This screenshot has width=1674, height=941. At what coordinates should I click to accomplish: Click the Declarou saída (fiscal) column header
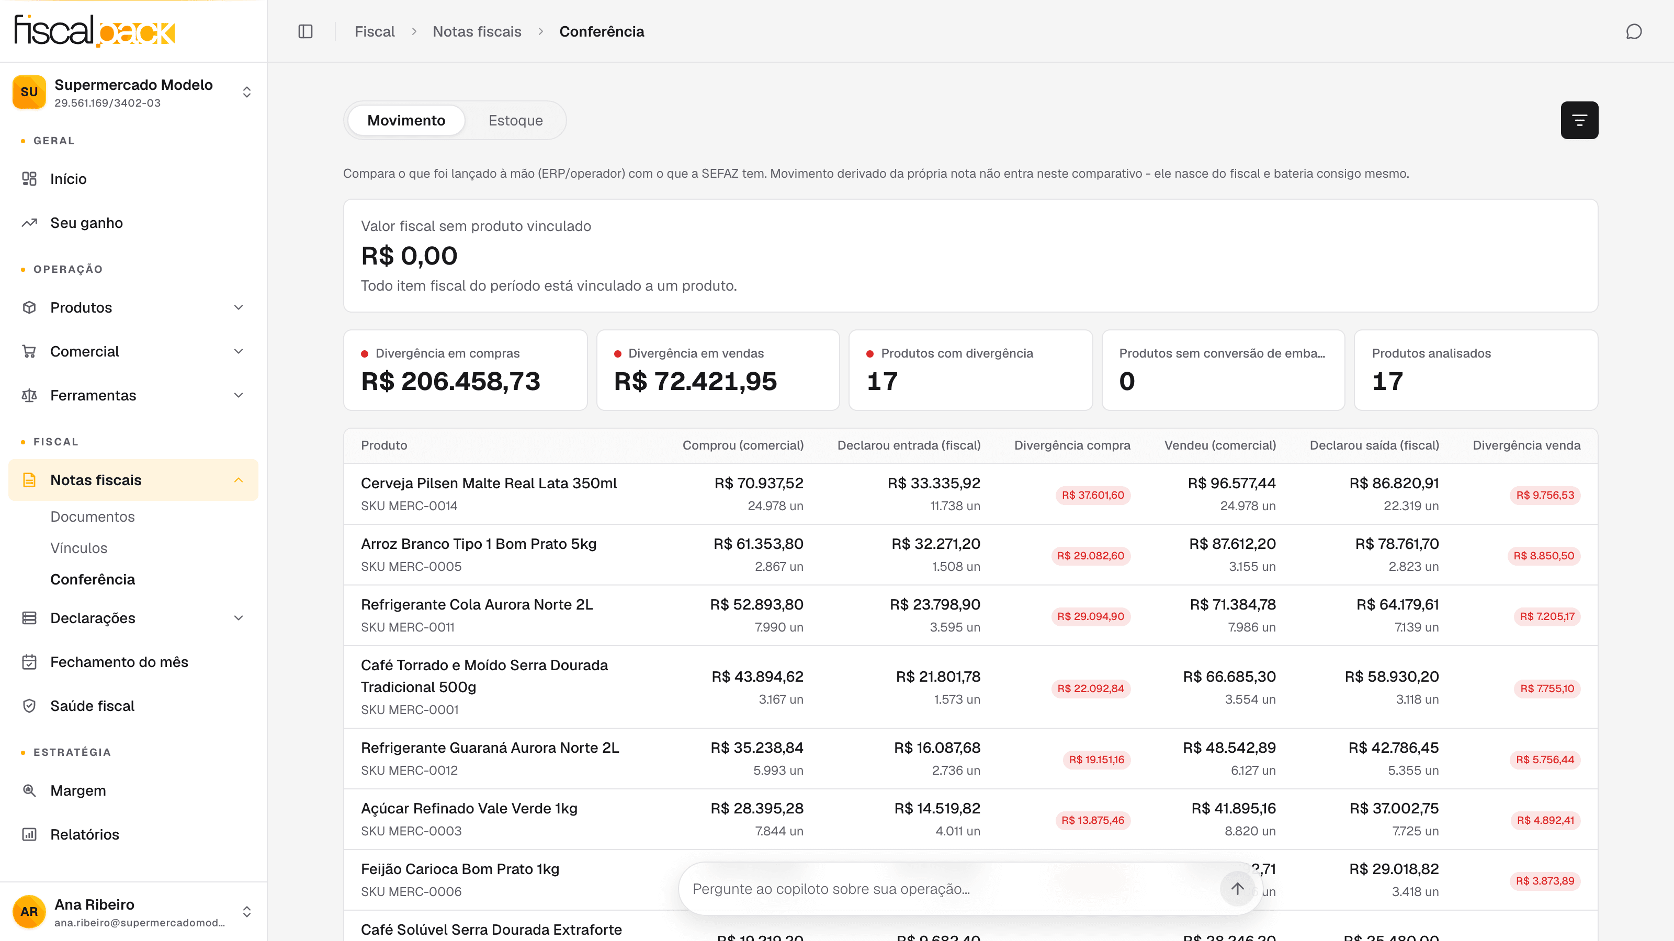coord(1374,445)
